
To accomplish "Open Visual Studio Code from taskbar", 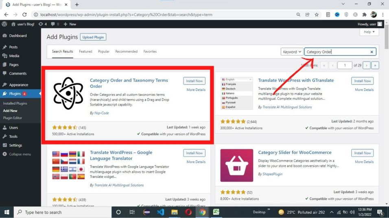I will click(160, 212).
